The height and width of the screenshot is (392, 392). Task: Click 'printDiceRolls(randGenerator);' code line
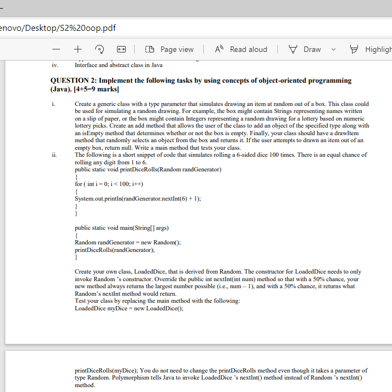(x=115, y=250)
